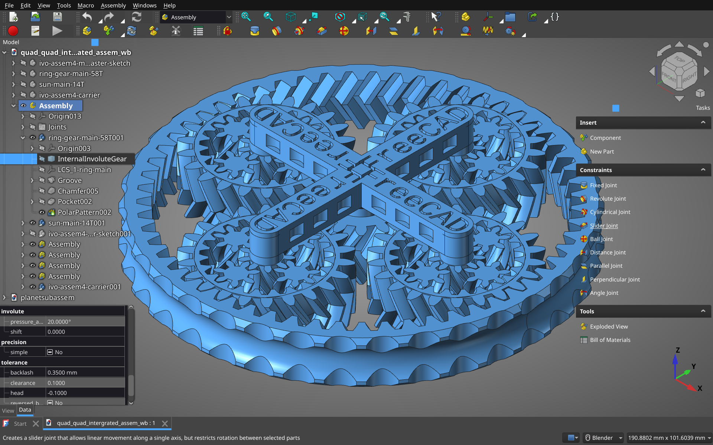Open the Blender navigation style dropdown
Screen dimensions: 713x445
click(x=603, y=438)
